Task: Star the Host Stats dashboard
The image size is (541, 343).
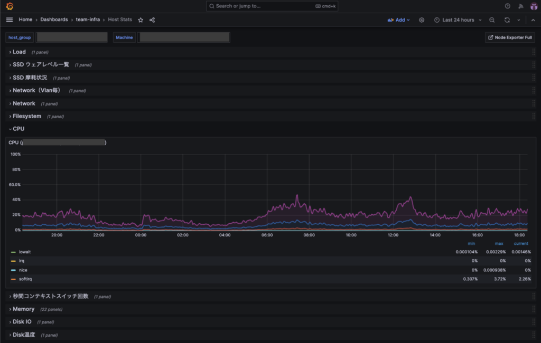Action: click(x=141, y=20)
